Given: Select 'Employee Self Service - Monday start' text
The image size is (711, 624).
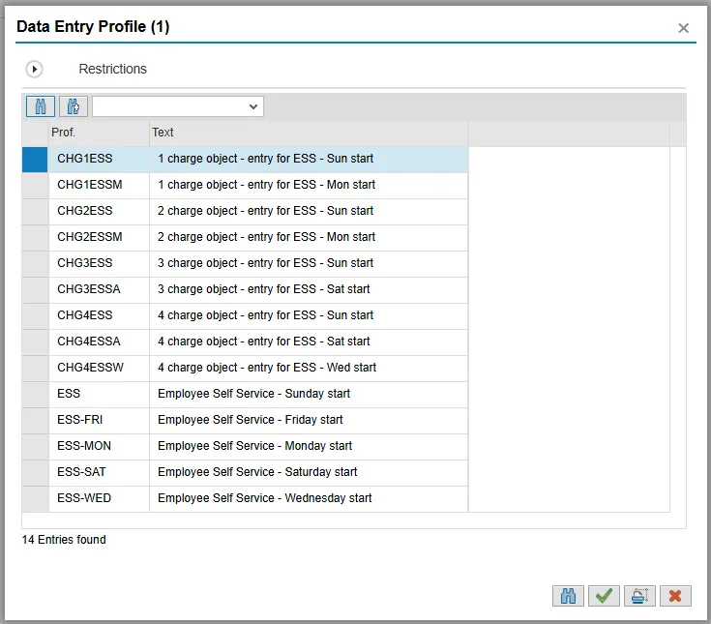Looking at the screenshot, I should (254, 446).
